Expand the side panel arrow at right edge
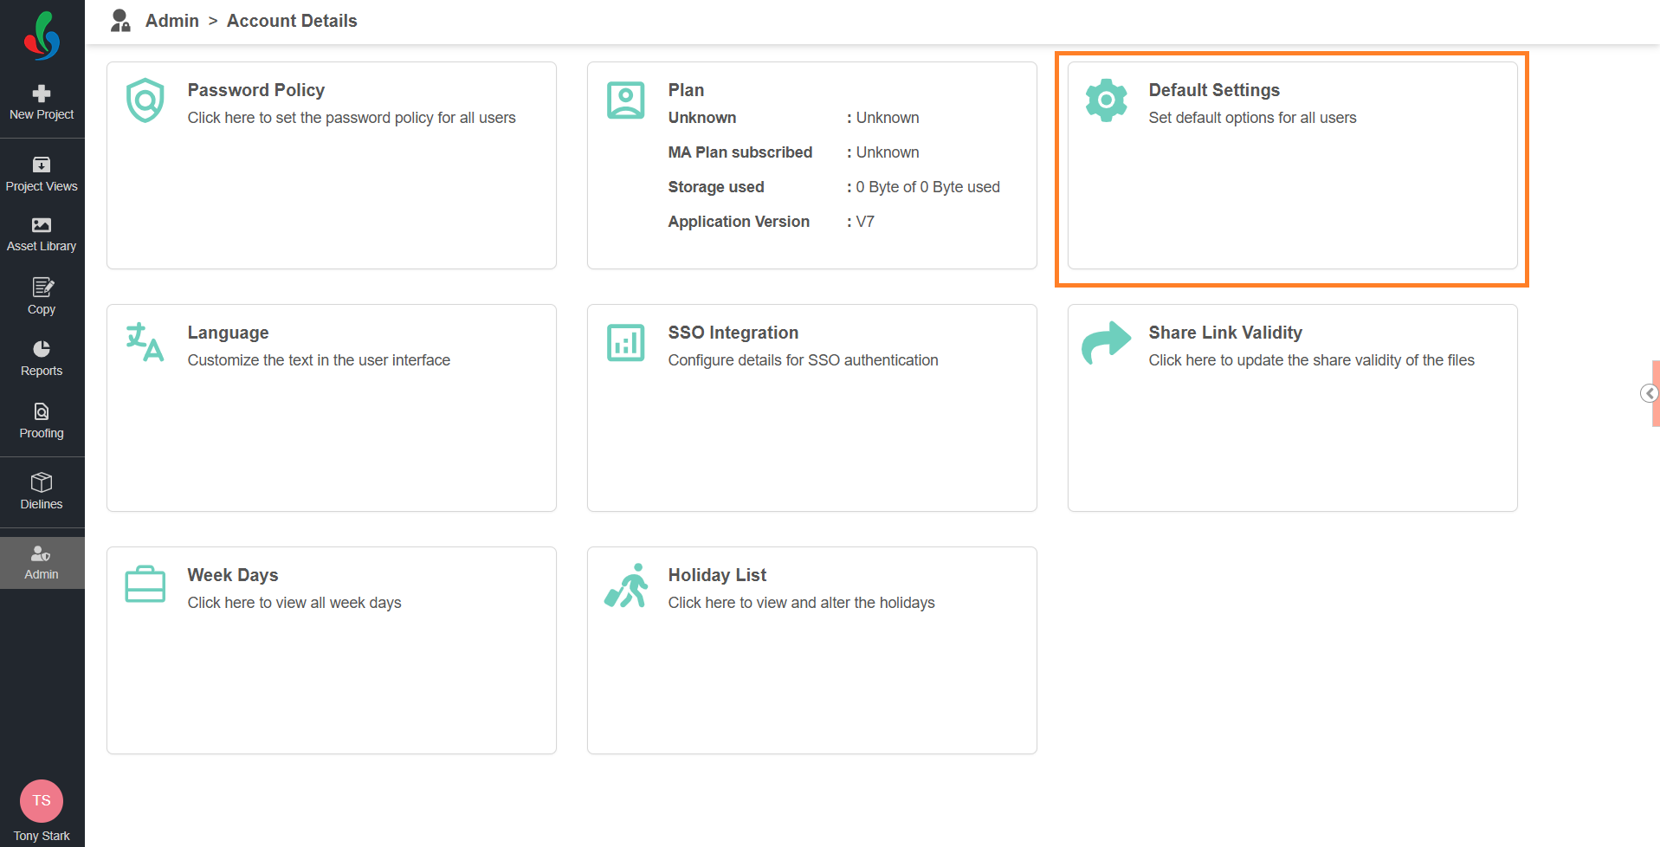 [x=1649, y=393]
